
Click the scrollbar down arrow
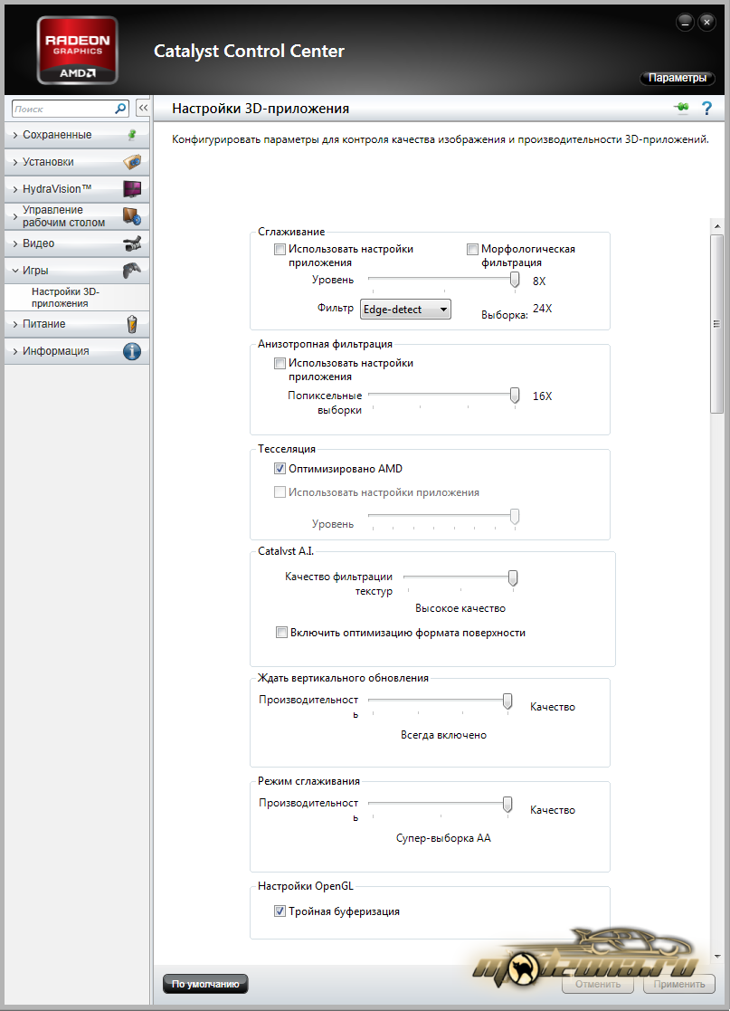coord(717,957)
